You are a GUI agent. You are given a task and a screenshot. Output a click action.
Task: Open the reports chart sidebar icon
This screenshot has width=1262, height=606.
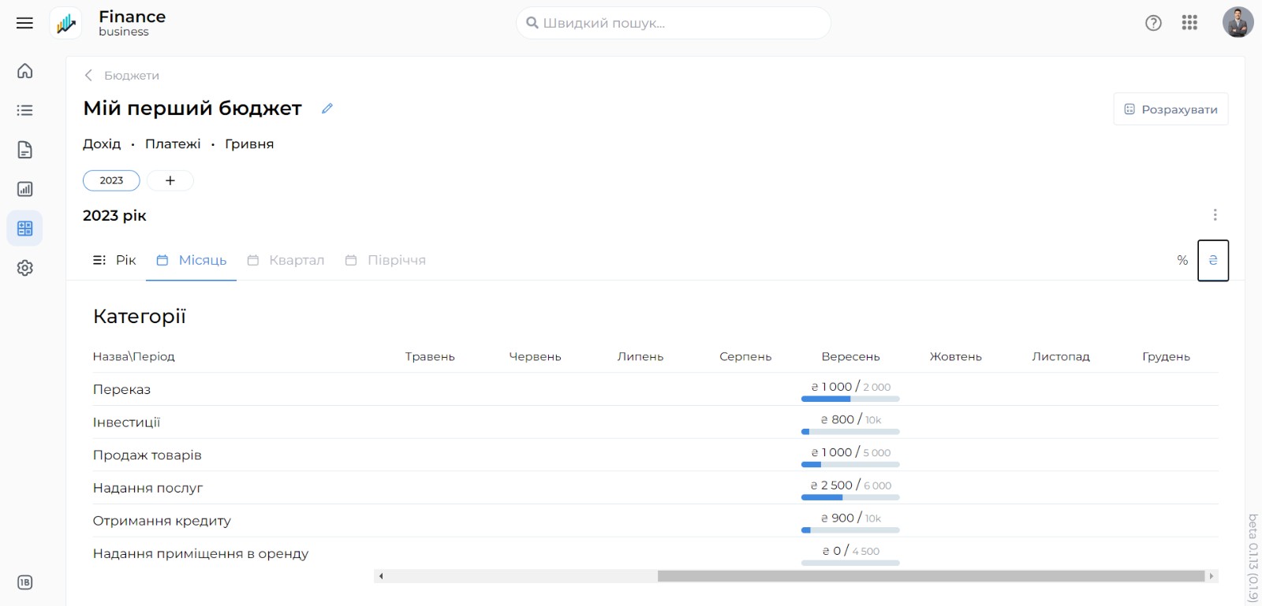[25, 189]
